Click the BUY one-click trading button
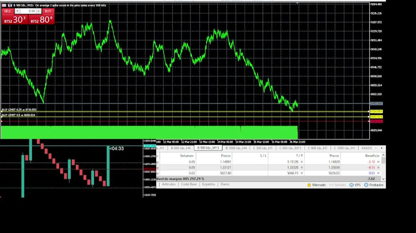 (x=48, y=11)
